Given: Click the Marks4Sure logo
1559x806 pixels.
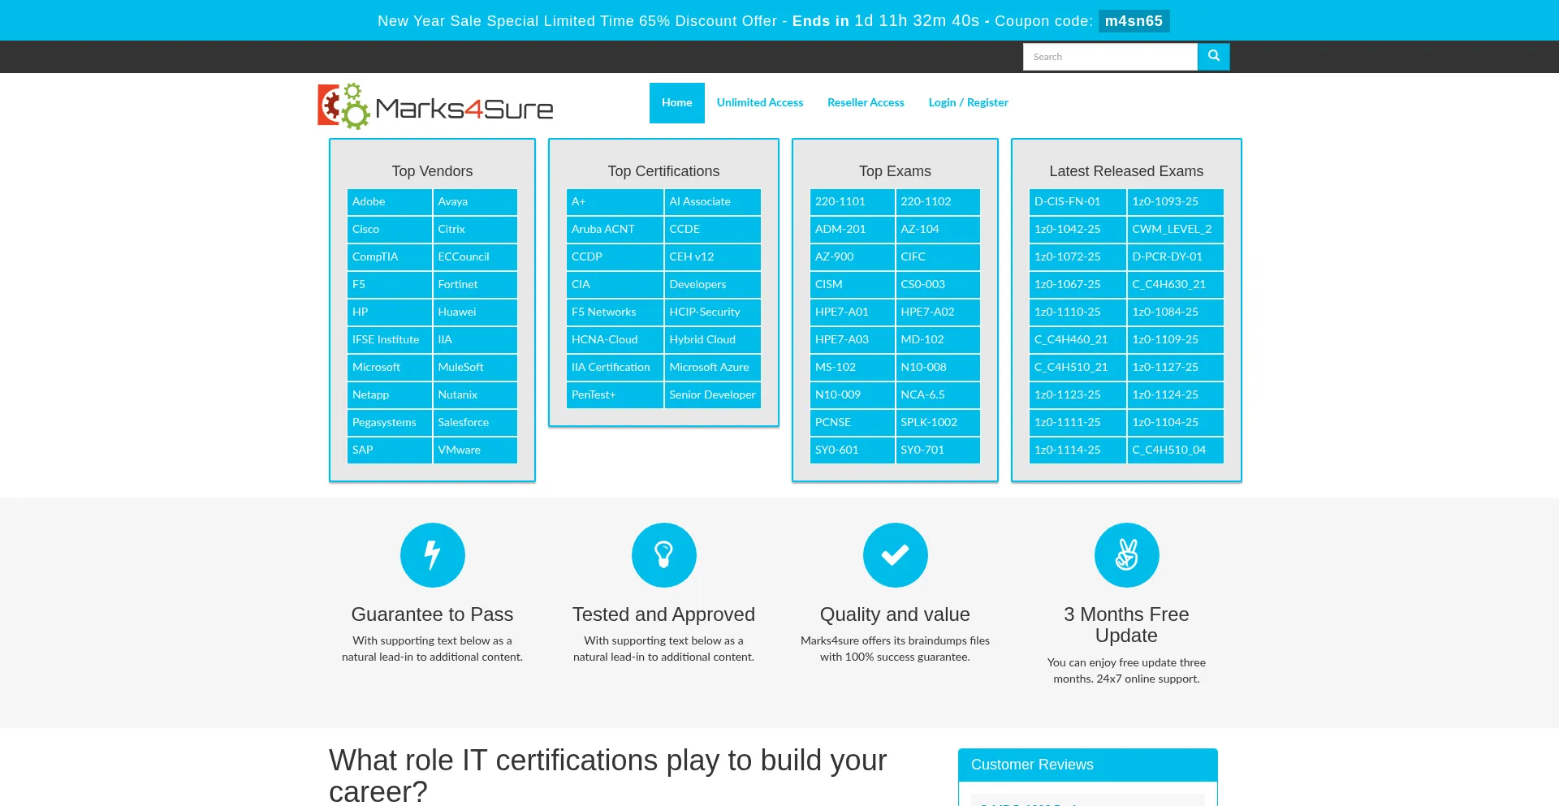Looking at the screenshot, I should pos(435,106).
